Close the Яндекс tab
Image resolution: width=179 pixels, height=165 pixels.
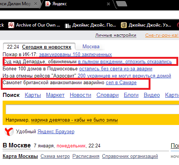108,4
